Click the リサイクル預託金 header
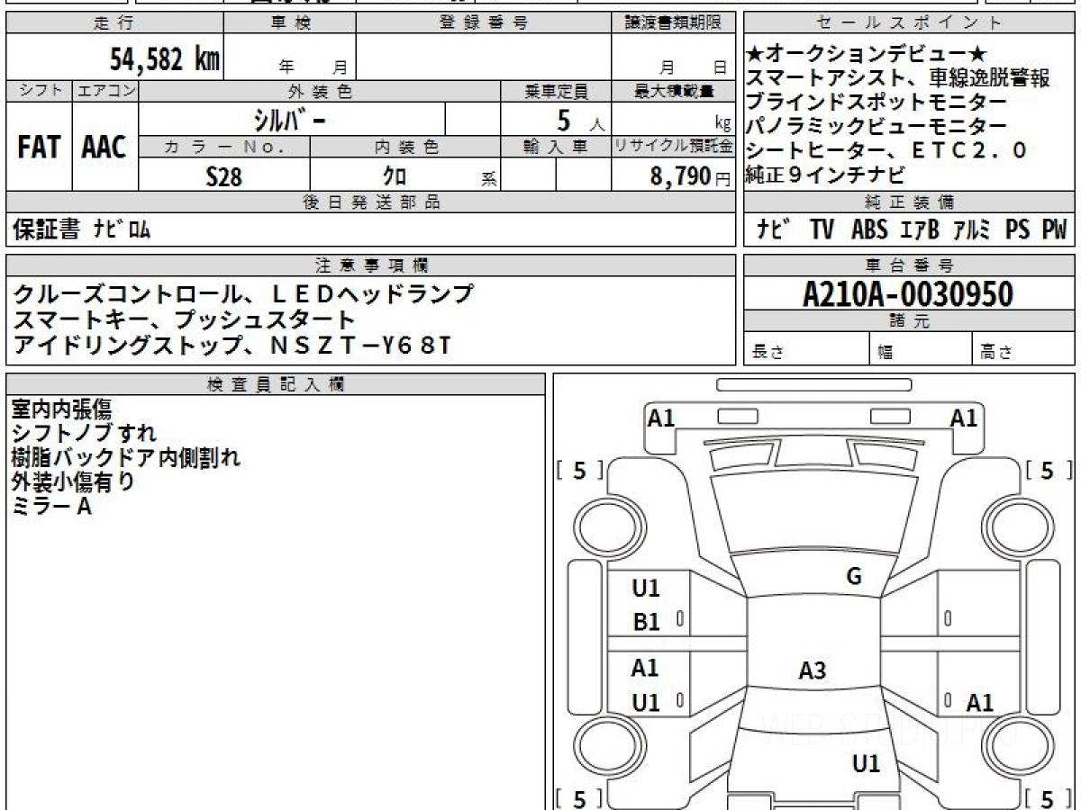 pos(674,147)
